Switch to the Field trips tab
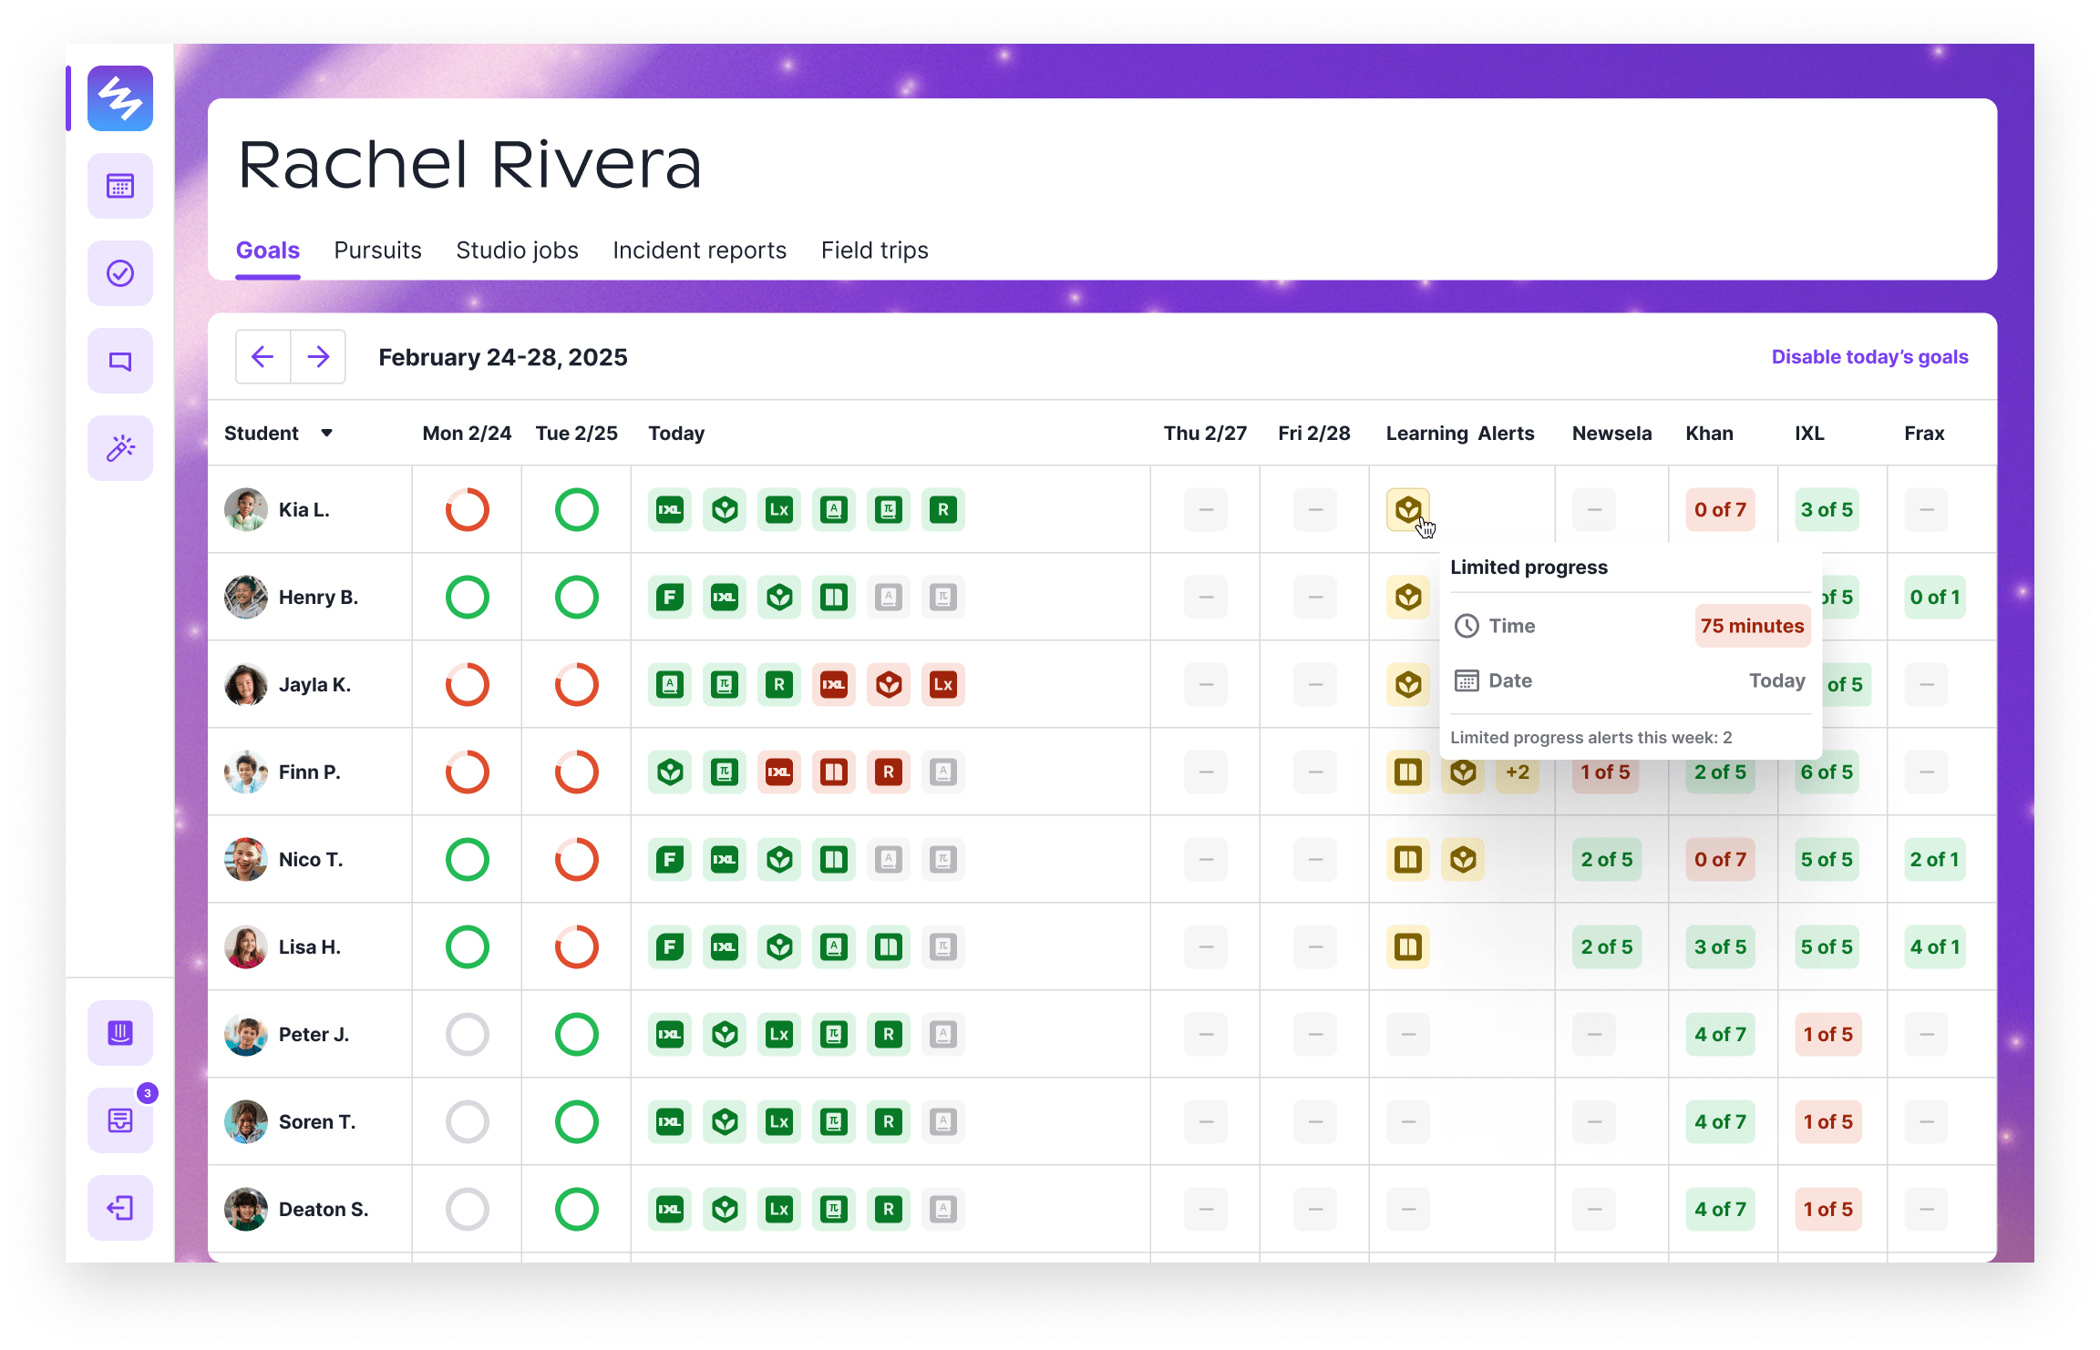Screen dimensions: 2100x1350 pos(874,251)
